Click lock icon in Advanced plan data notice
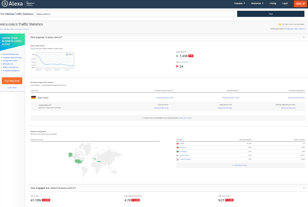This screenshot has width=308, height=207. tap(143, 118)
